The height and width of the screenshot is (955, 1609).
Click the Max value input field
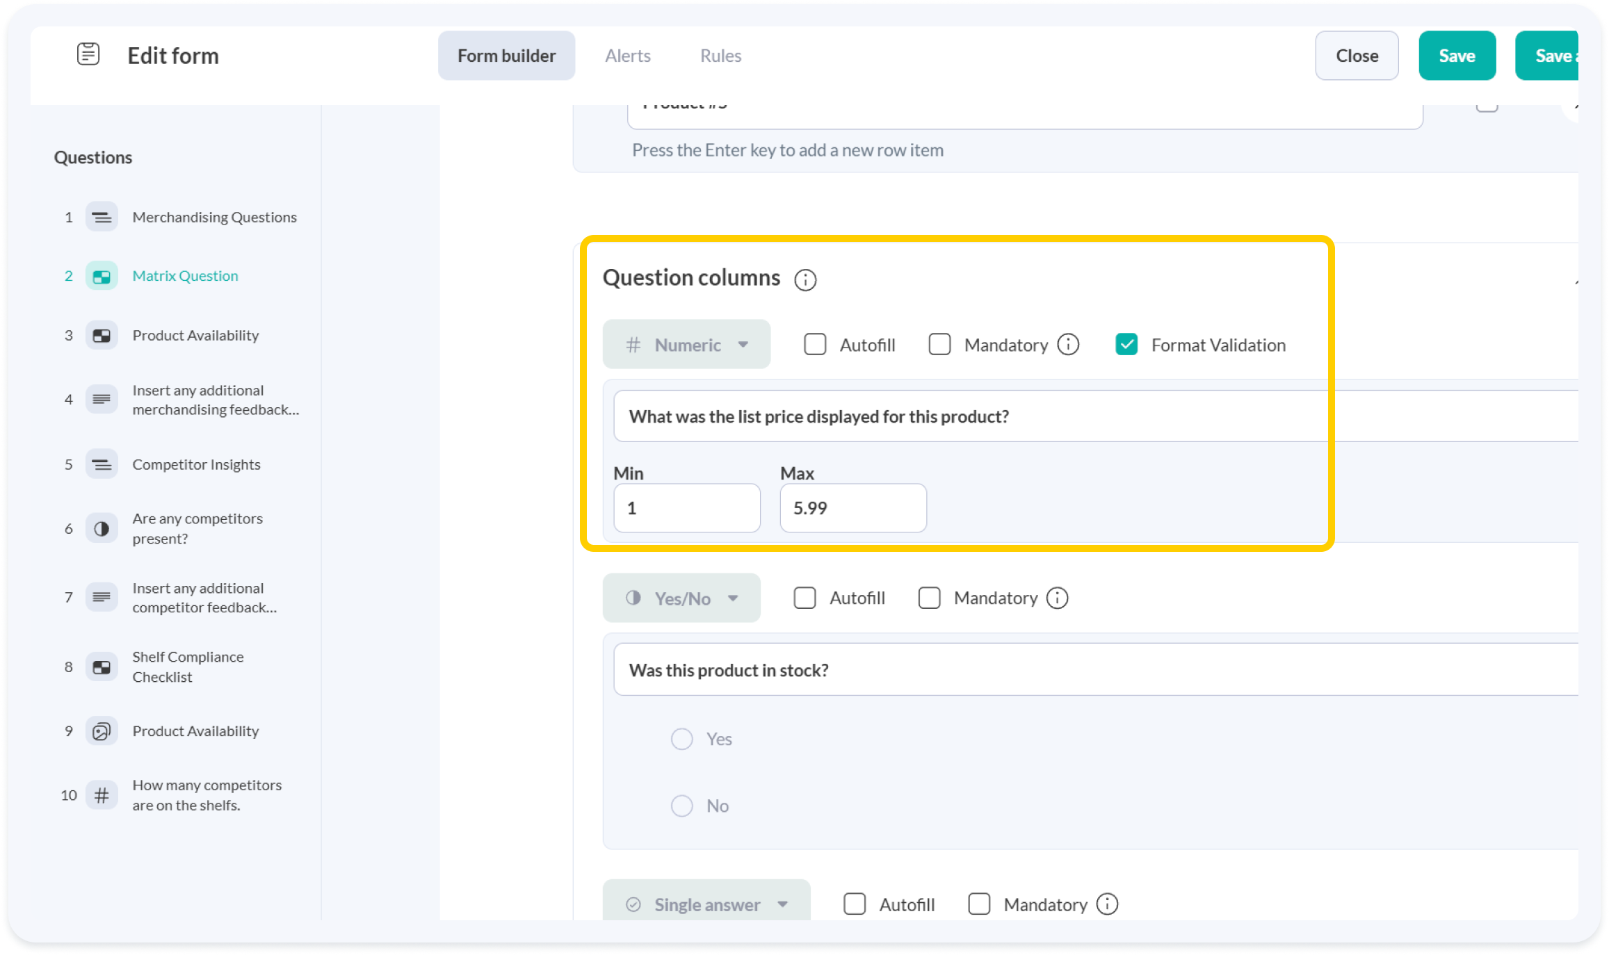853,508
